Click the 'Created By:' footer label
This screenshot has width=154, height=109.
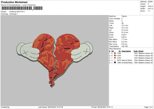click(x=5, y=107)
